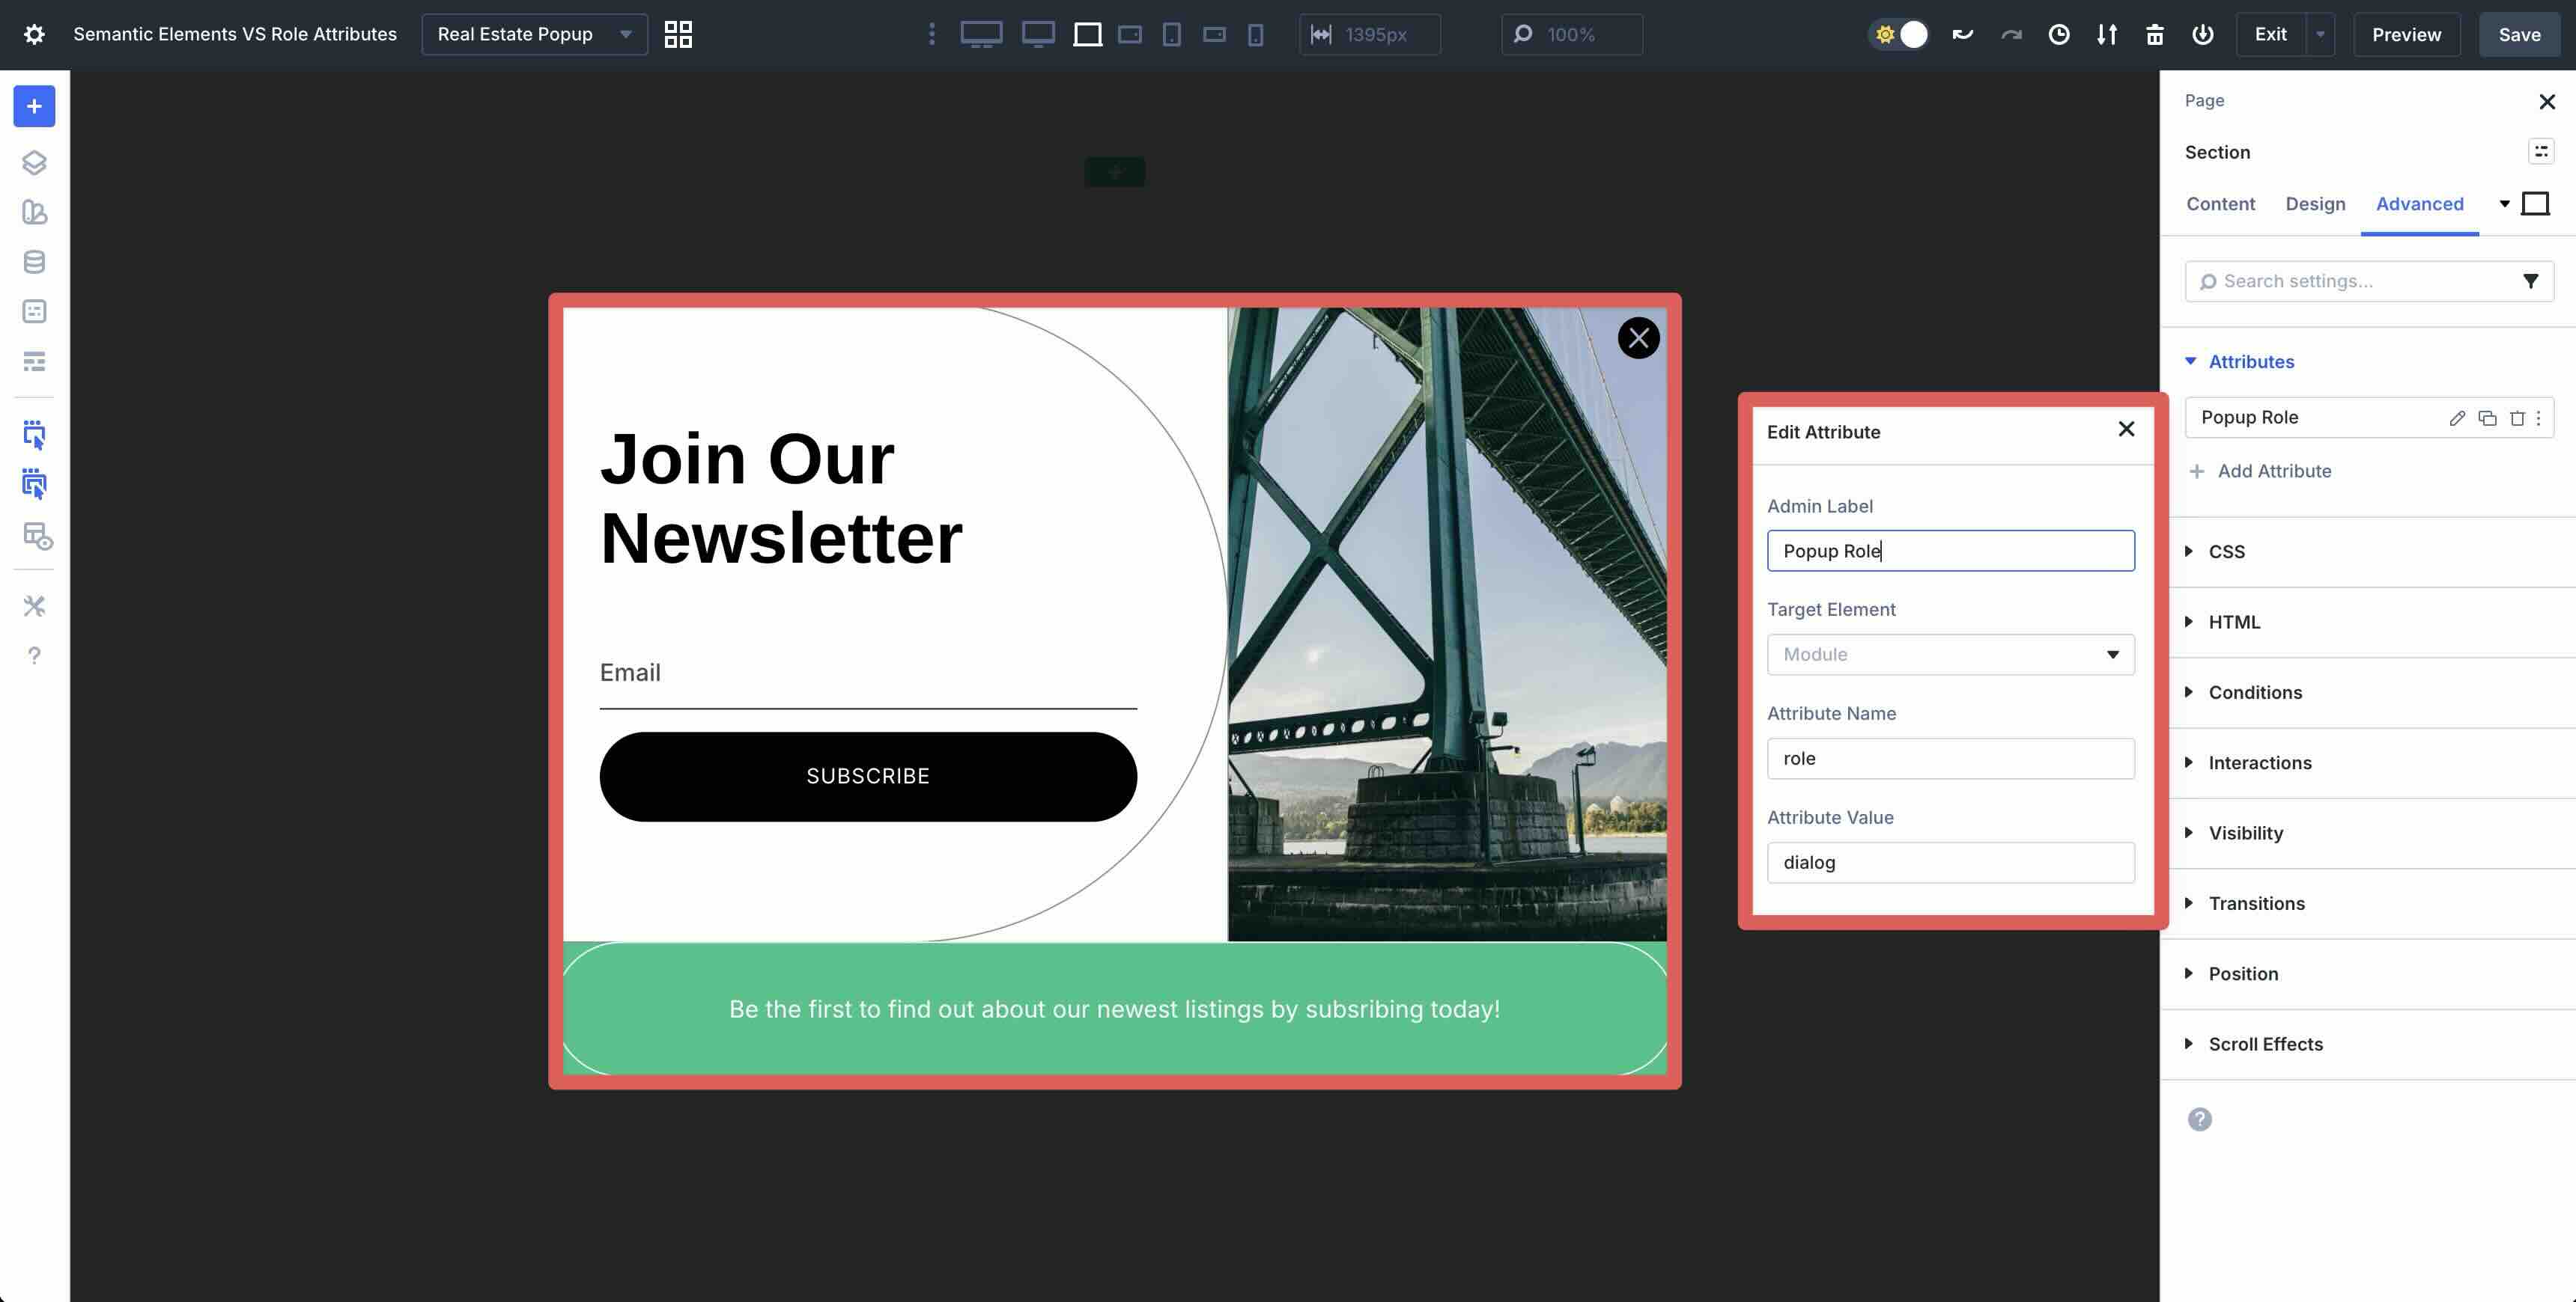Viewport: 2576px width, 1302px height.
Task: Click the Add Attribute link
Action: click(2273, 471)
